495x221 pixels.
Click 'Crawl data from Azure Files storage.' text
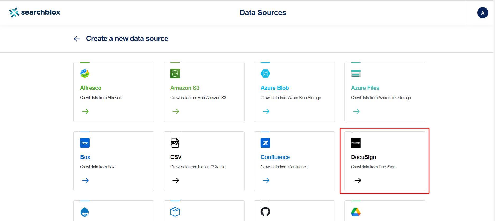click(x=381, y=98)
